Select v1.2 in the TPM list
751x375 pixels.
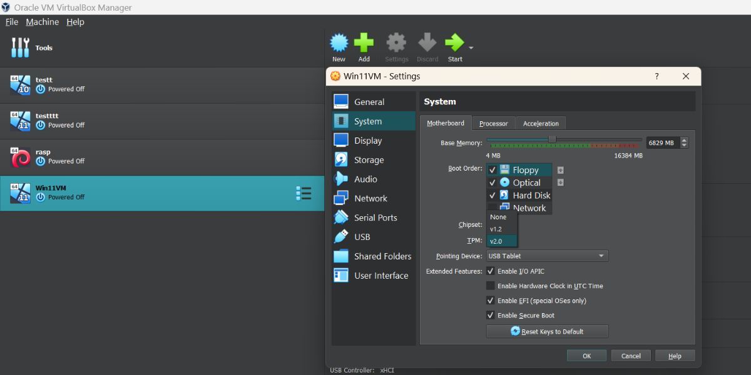[x=501, y=229]
